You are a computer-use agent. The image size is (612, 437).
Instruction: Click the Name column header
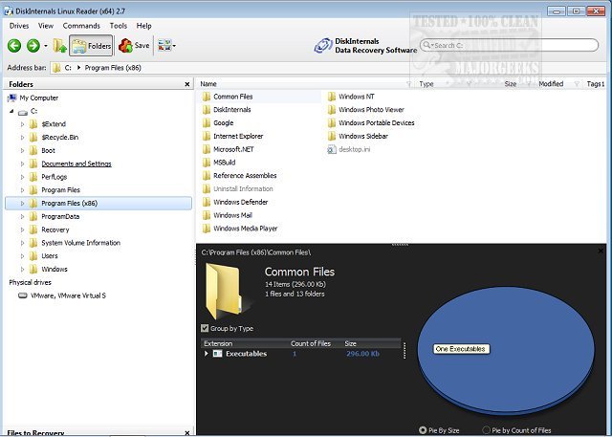pos(208,84)
